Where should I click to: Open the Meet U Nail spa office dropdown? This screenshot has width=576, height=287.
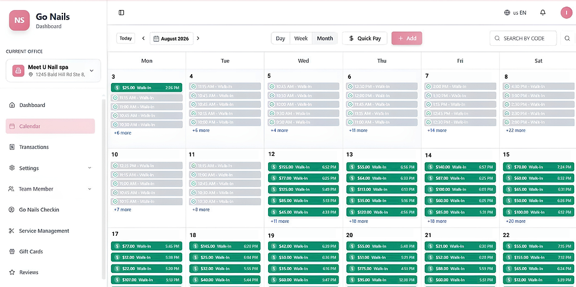[53, 71]
